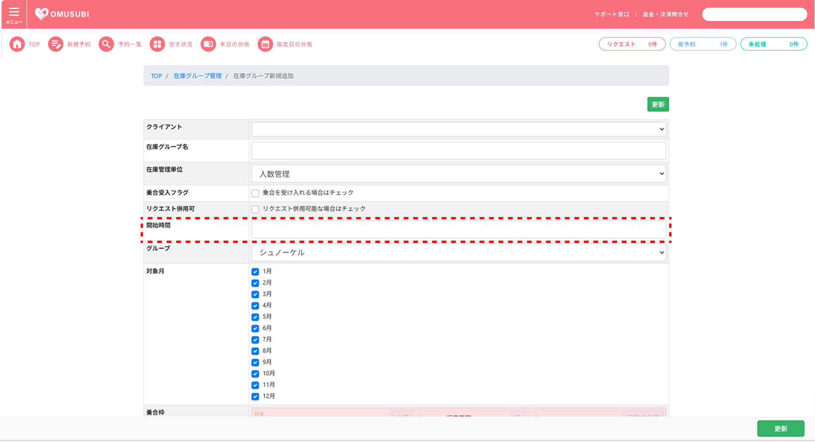Viewport: 815px width, 442px height.
Task: Click the 仮予約 1件 badge
Action: [x=703, y=44]
